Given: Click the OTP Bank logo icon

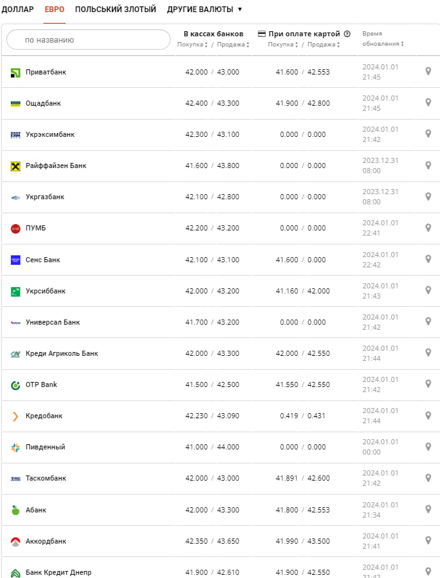Looking at the screenshot, I should 16,385.
